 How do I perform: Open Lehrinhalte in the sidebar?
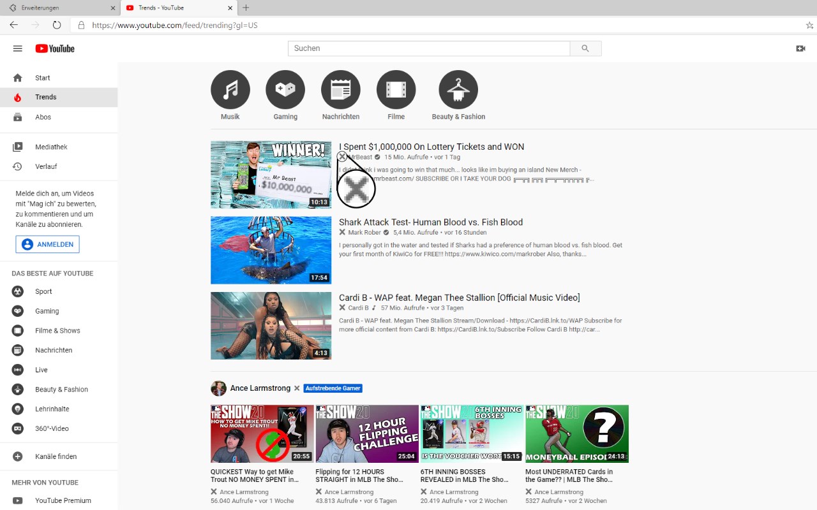(59, 409)
